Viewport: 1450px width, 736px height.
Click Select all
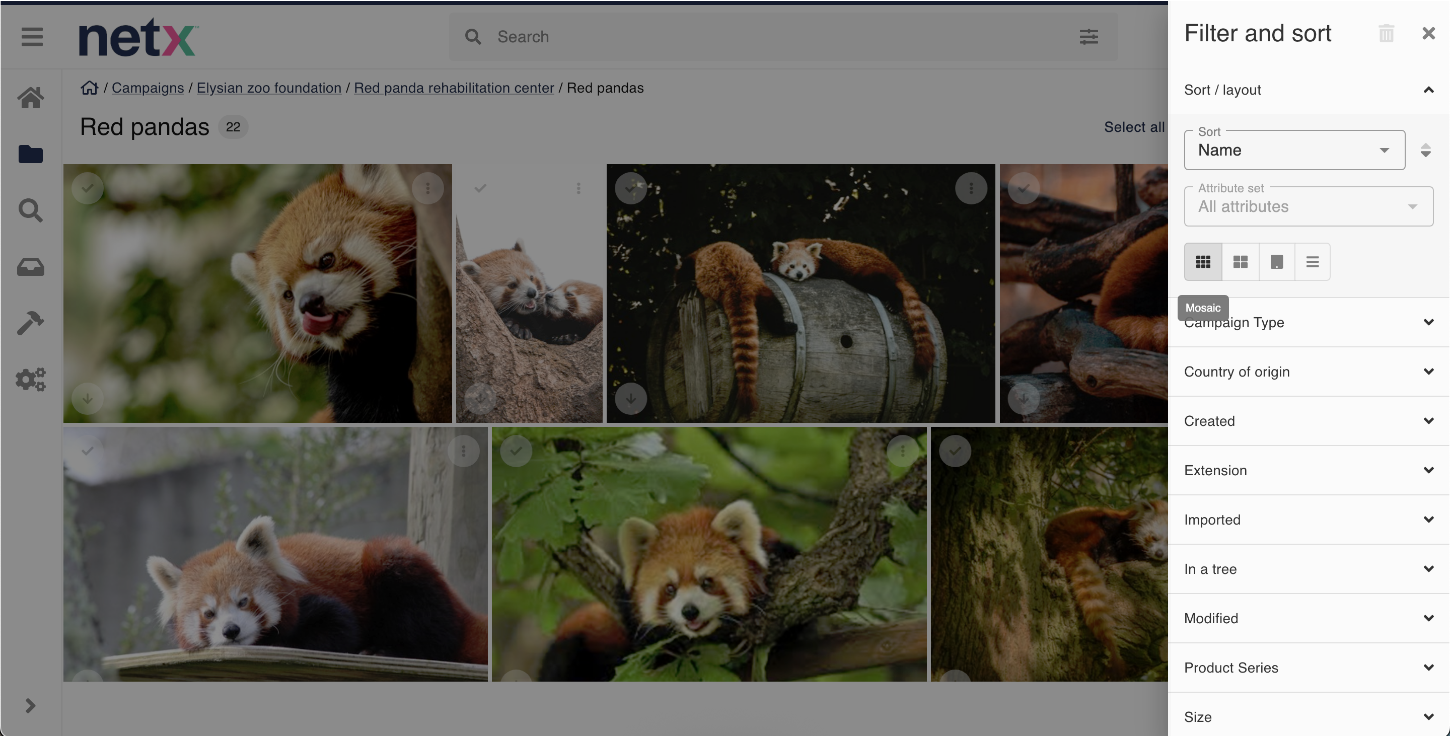pyautogui.click(x=1133, y=127)
